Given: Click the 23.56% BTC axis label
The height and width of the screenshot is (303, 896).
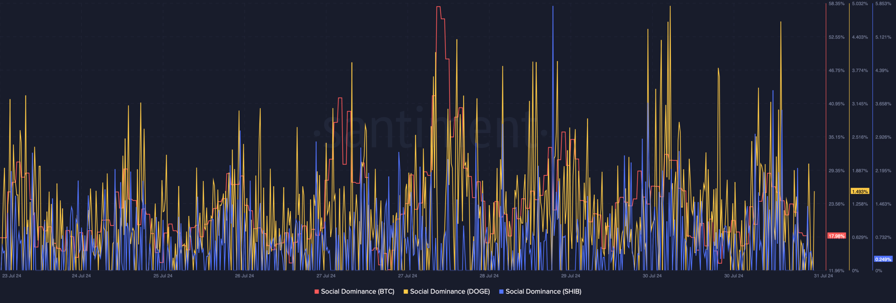Looking at the screenshot, I should click(836, 204).
